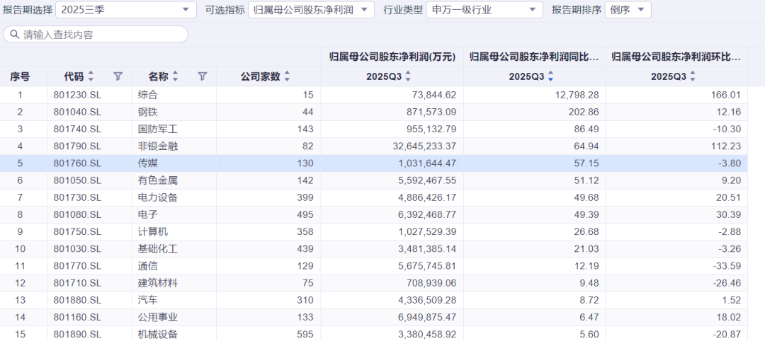Viewport: 765px width, 341px height.
Task: Click code 801160.SL
Action: [x=78, y=318]
